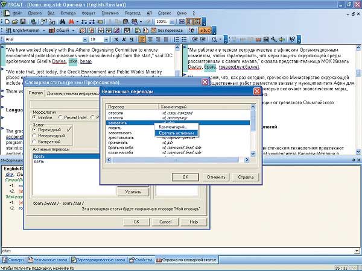This screenshot has height=271, width=362.
Task: Click the red binoculars search icon
Action: [x=71, y=22]
